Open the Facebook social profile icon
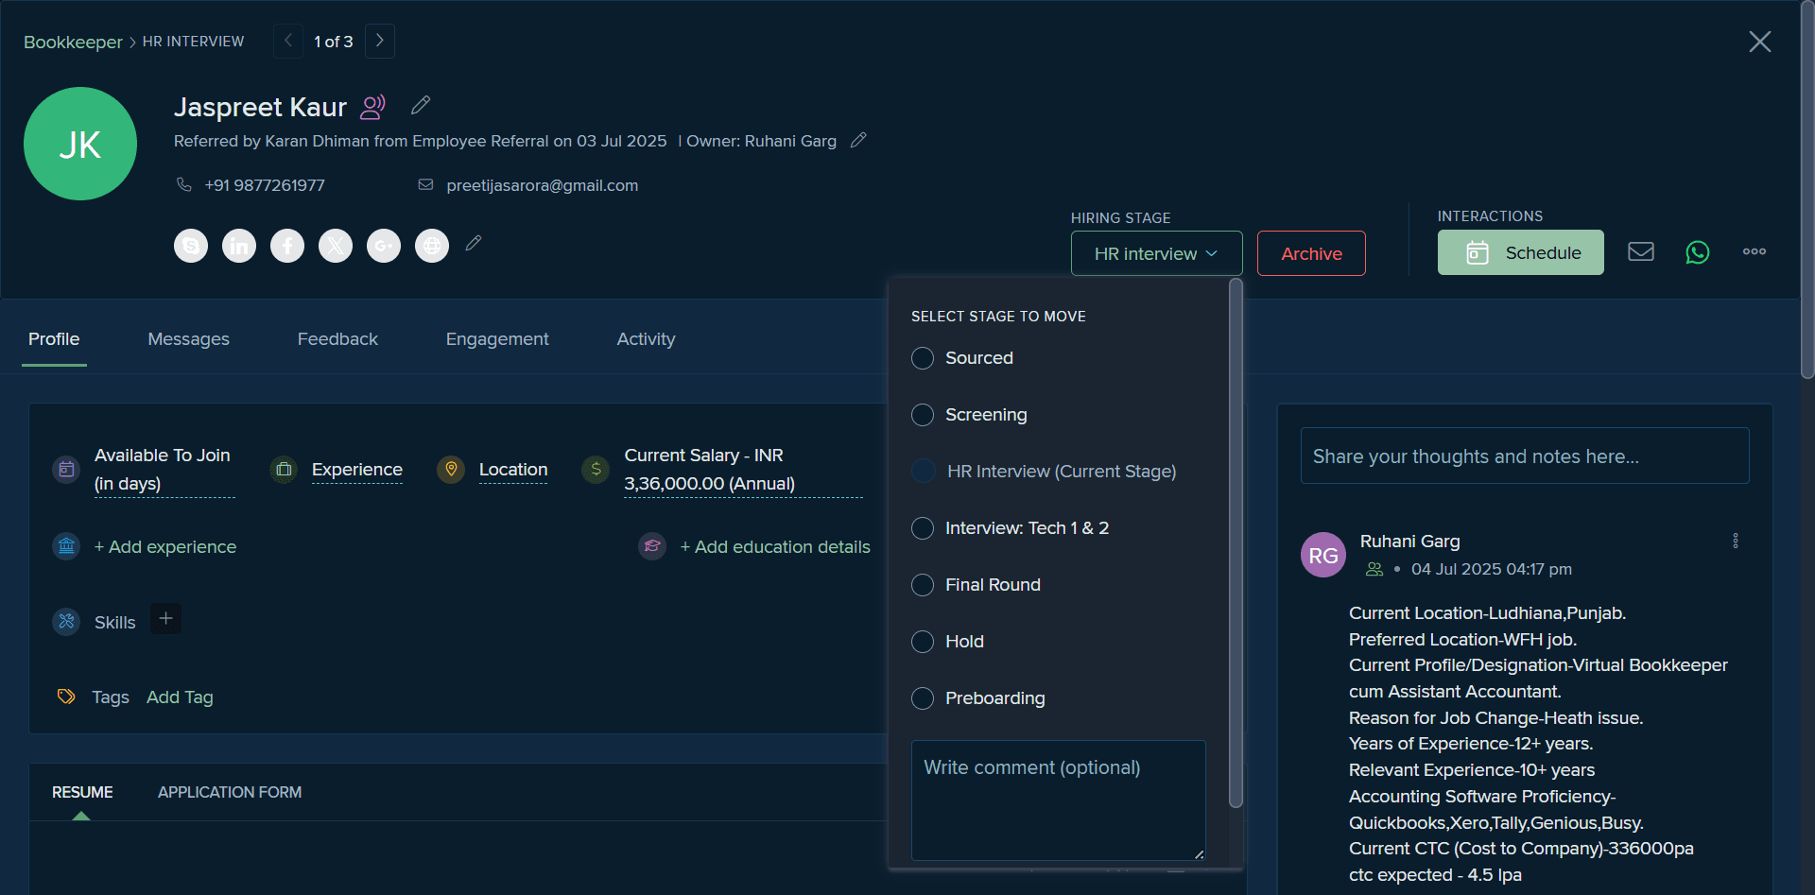 pos(287,246)
